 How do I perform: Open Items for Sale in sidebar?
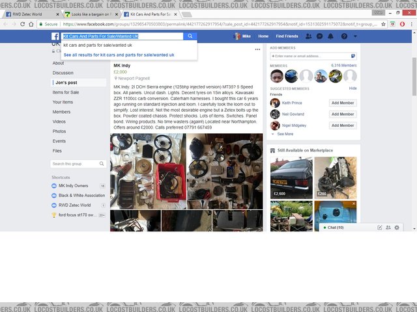pos(66,92)
